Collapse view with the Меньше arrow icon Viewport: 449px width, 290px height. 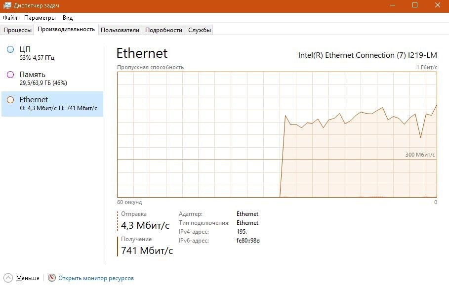pos(8,278)
